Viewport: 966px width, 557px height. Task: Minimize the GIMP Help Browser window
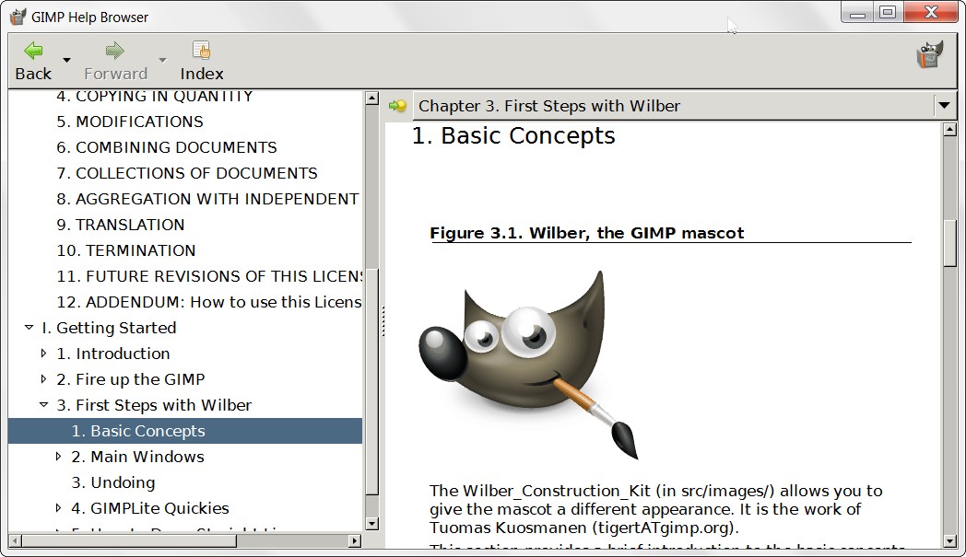[x=857, y=13]
